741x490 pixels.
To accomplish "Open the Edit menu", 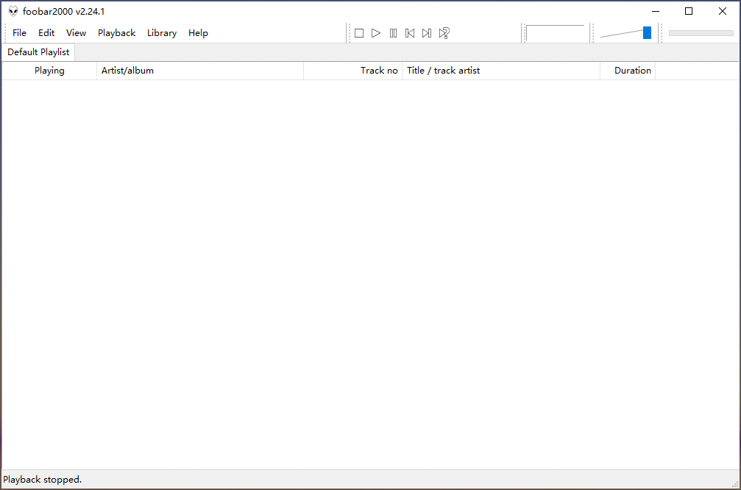I will [x=46, y=33].
